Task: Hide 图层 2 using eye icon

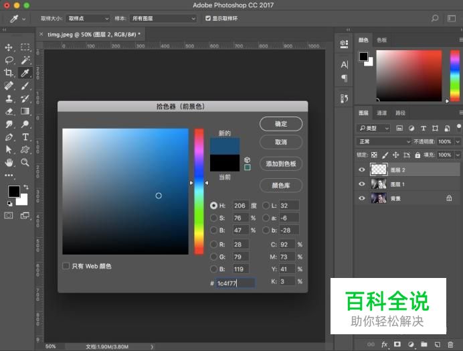Action: click(x=362, y=169)
